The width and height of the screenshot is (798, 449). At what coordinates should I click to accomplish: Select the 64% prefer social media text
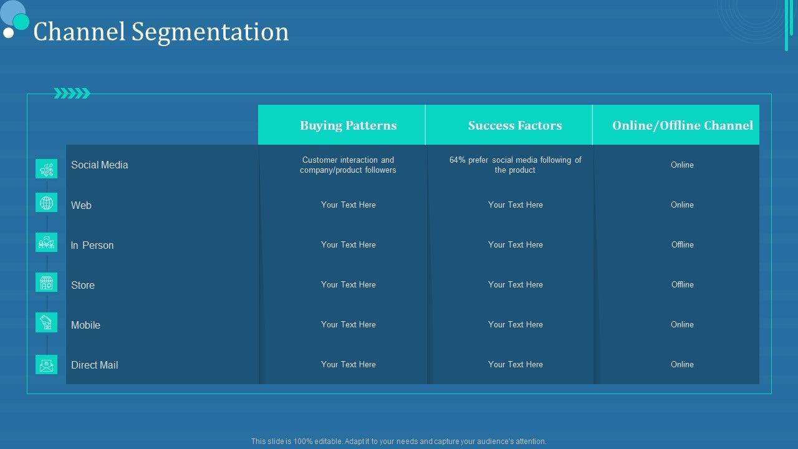[x=515, y=165]
